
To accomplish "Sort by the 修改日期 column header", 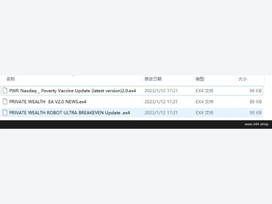I will coord(153,79).
